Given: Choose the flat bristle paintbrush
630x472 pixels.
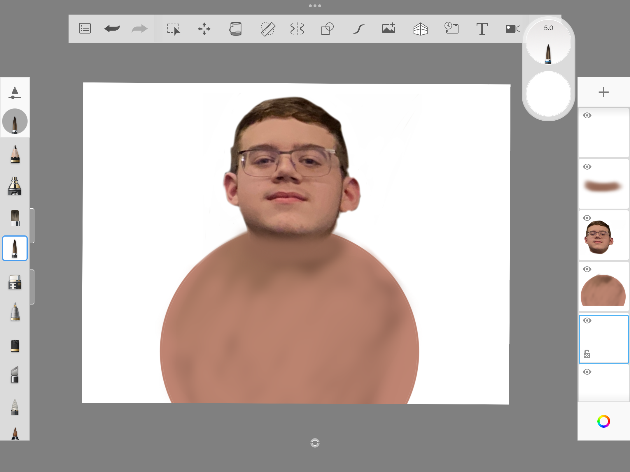Looking at the screenshot, I should 15,218.
